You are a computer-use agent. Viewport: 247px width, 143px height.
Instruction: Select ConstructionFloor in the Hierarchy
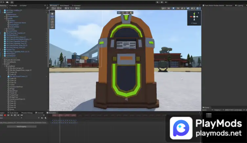pyautogui.click(x=16, y=87)
